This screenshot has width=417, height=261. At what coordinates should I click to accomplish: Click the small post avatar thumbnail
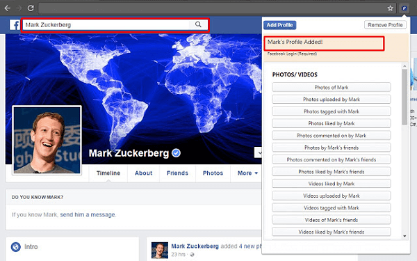160,250
